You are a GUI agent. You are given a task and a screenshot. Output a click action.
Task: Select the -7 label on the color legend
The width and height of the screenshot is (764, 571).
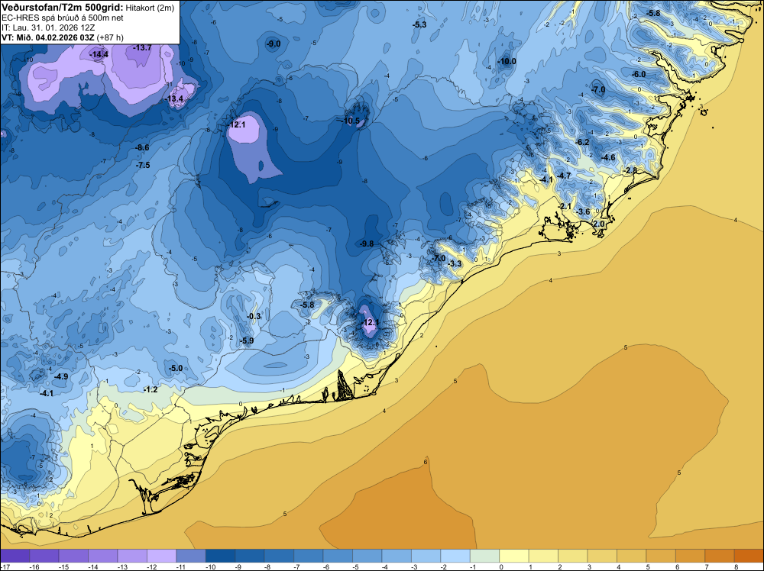tap(298, 566)
